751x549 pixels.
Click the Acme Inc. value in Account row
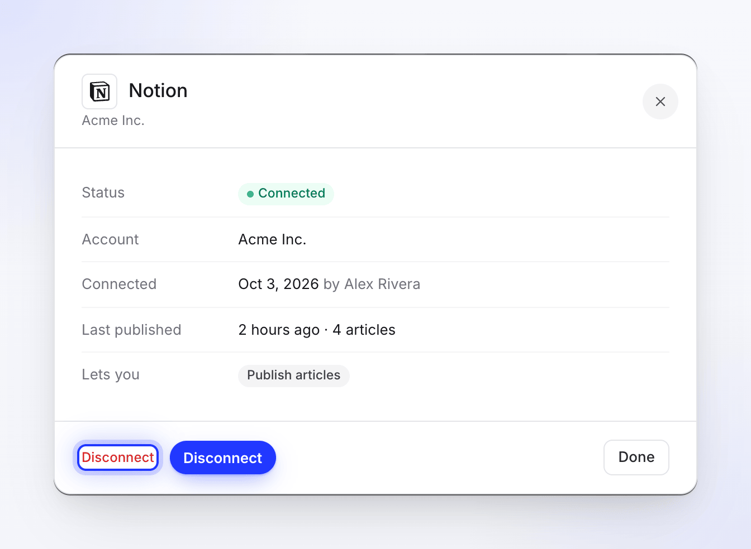point(273,239)
